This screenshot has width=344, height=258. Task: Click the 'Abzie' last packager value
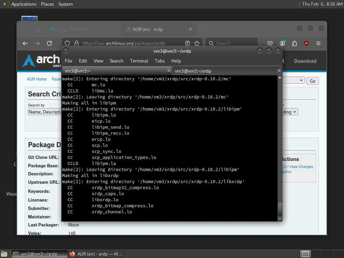[73, 225]
